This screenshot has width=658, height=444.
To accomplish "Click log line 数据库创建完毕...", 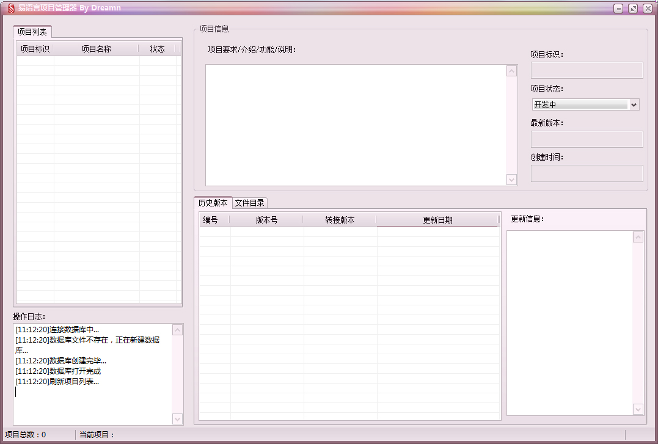I will (x=61, y=361).
